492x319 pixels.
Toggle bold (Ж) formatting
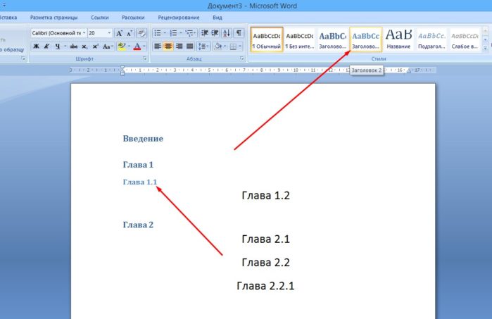pos(36,46)
